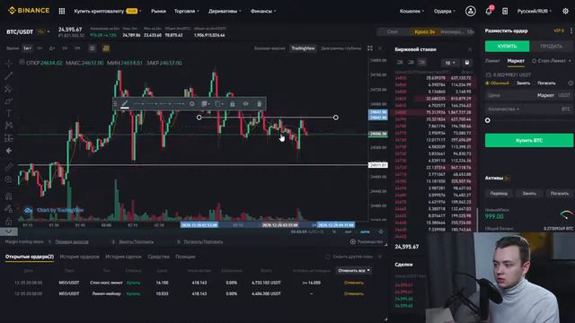Select the zoom in tool
The height and width of the screenshot is (323, 575).
(9, 179)
